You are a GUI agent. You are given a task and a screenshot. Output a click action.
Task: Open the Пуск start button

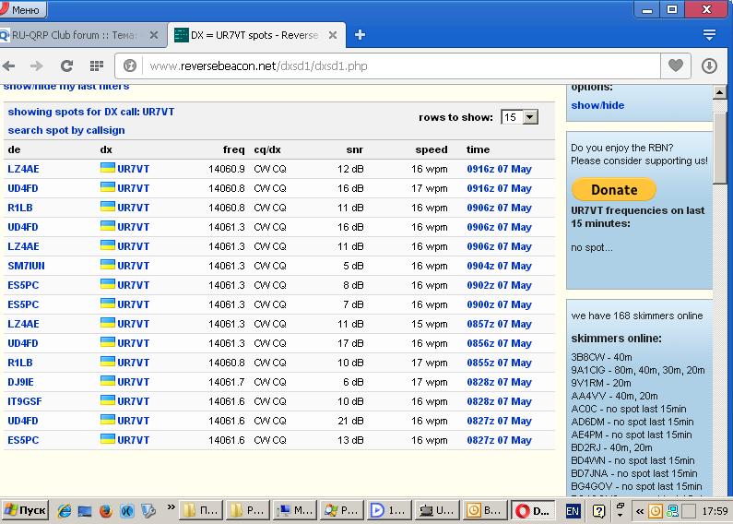click(25, 510)
